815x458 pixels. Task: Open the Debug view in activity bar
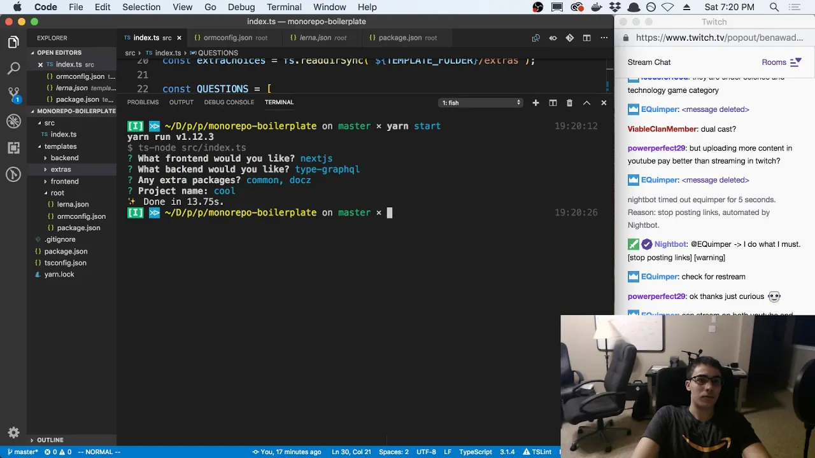click(x=13, y=121)
